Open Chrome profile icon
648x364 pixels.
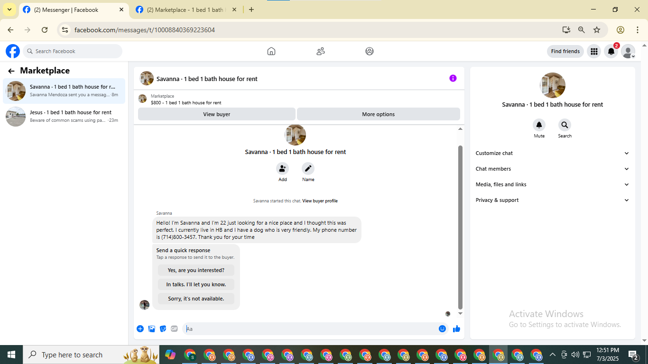point(620,30)
